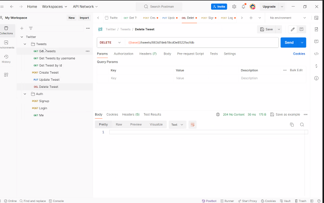Collapse the Tweets folder
The width and height of the screenshot is (324, 203).
click(25, 44)
